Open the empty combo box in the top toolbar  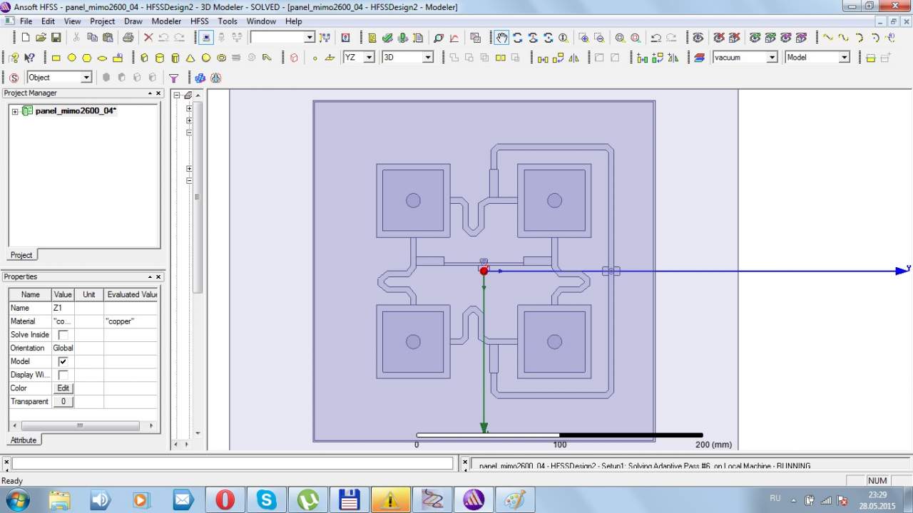click(x=282, y=37)
